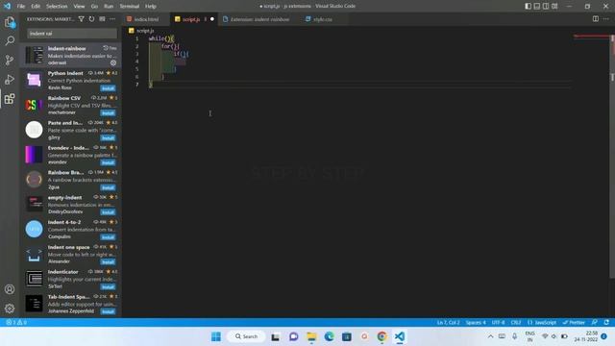Switch to the style.css tab

coord(323,19)
